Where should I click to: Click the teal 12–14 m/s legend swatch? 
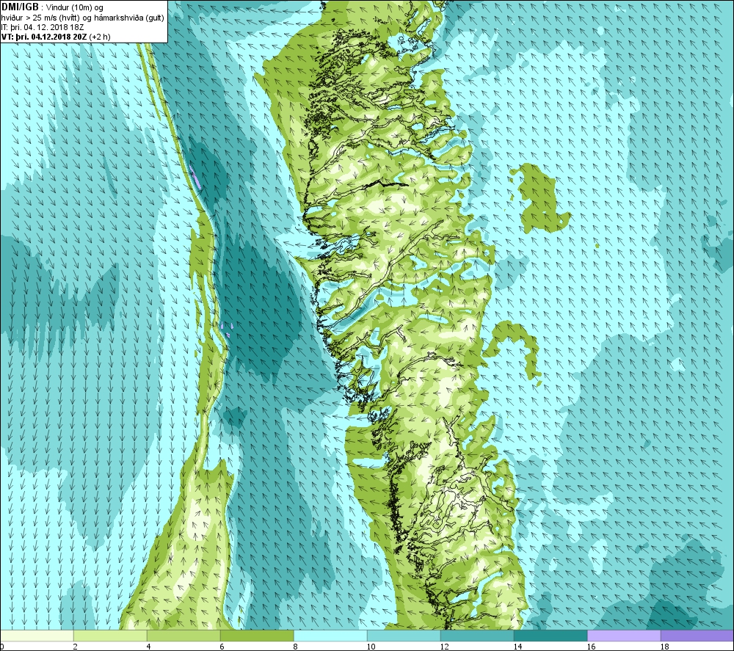click(477, 636)
